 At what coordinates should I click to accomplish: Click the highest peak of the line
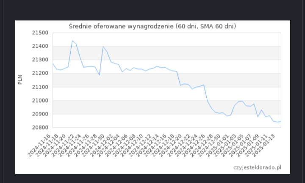[x=72, y=41]
